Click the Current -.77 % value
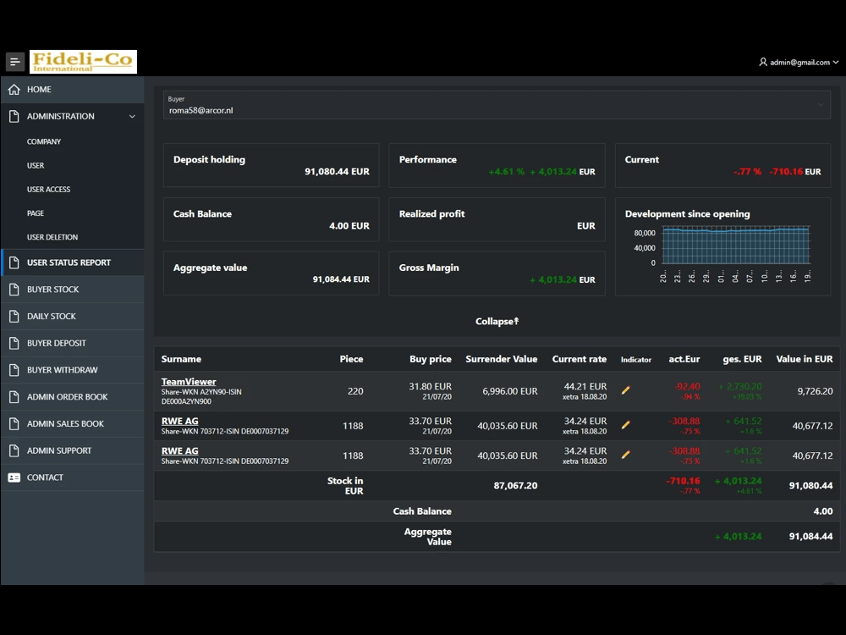846x635 pixels. point(747,172)
